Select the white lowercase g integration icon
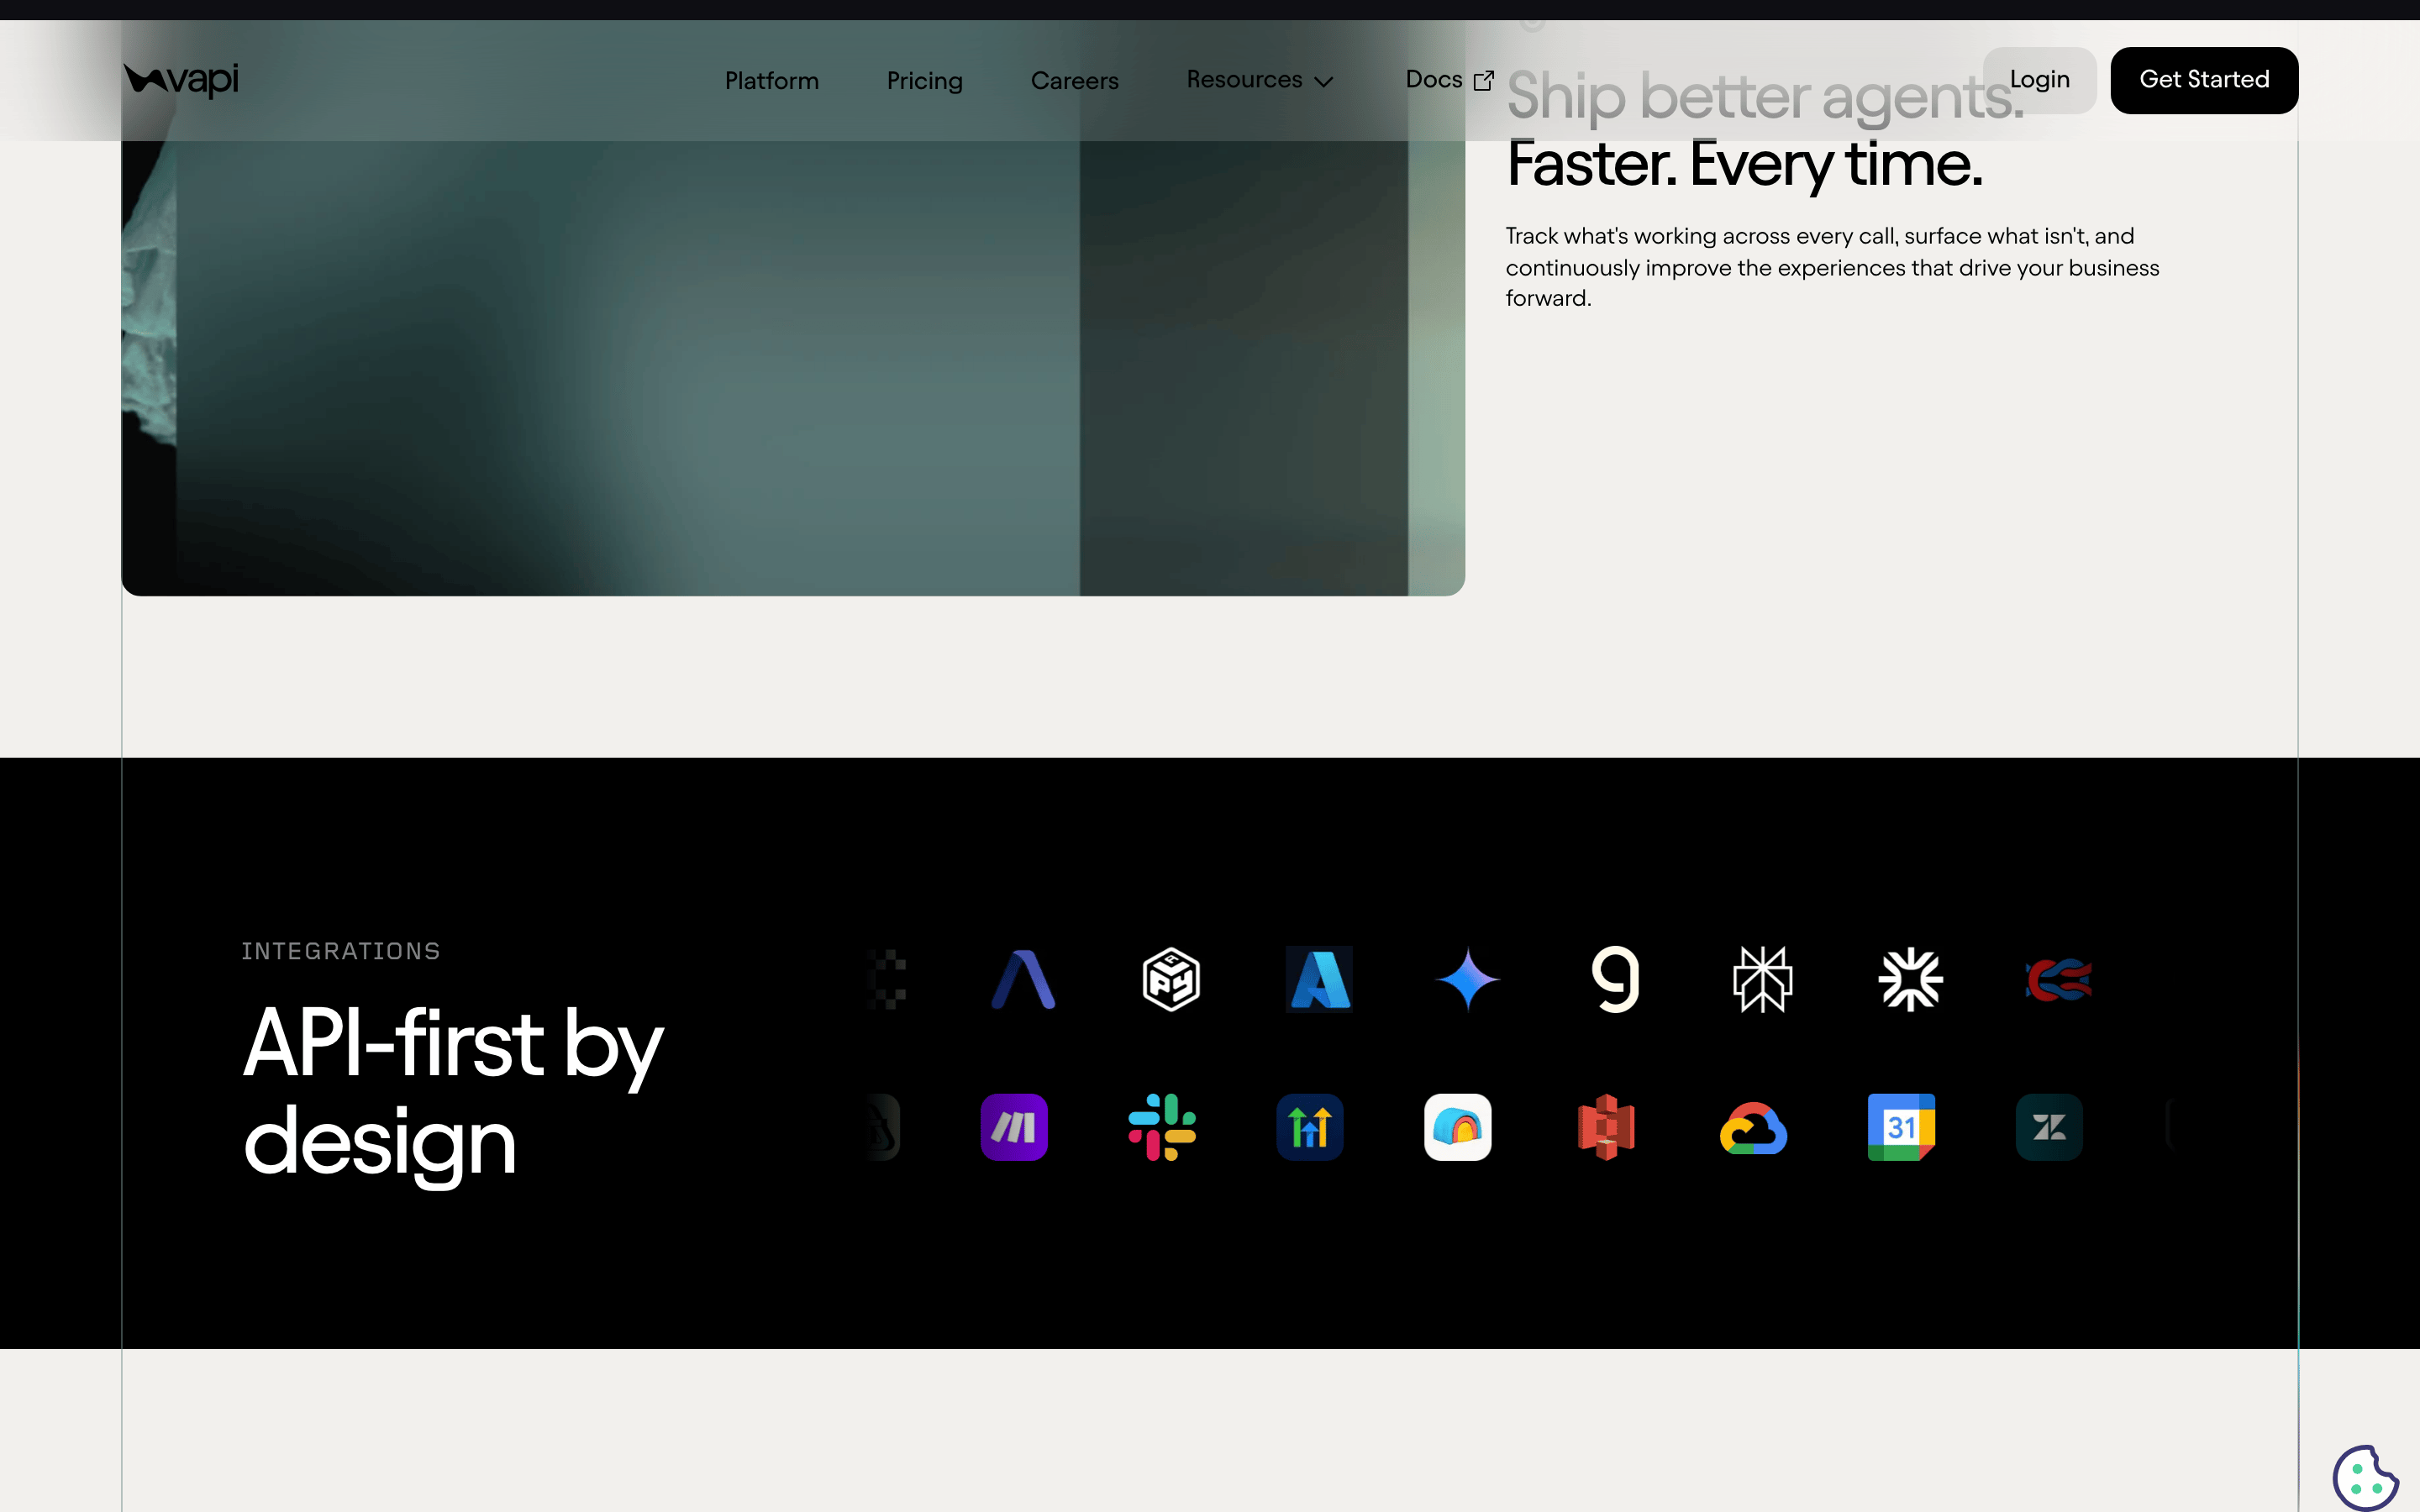Screen dimensions: 2420x1512 pos(1615,979)
